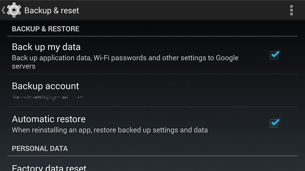This screenshot has height=171, width=305.
Task: Tap the Backup account label text
Action: [45, 86]
